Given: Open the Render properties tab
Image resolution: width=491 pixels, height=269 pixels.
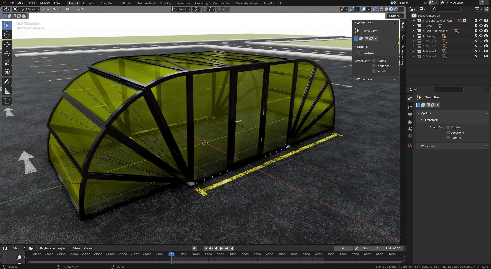Looking at the screenshot, I should 410,107.
